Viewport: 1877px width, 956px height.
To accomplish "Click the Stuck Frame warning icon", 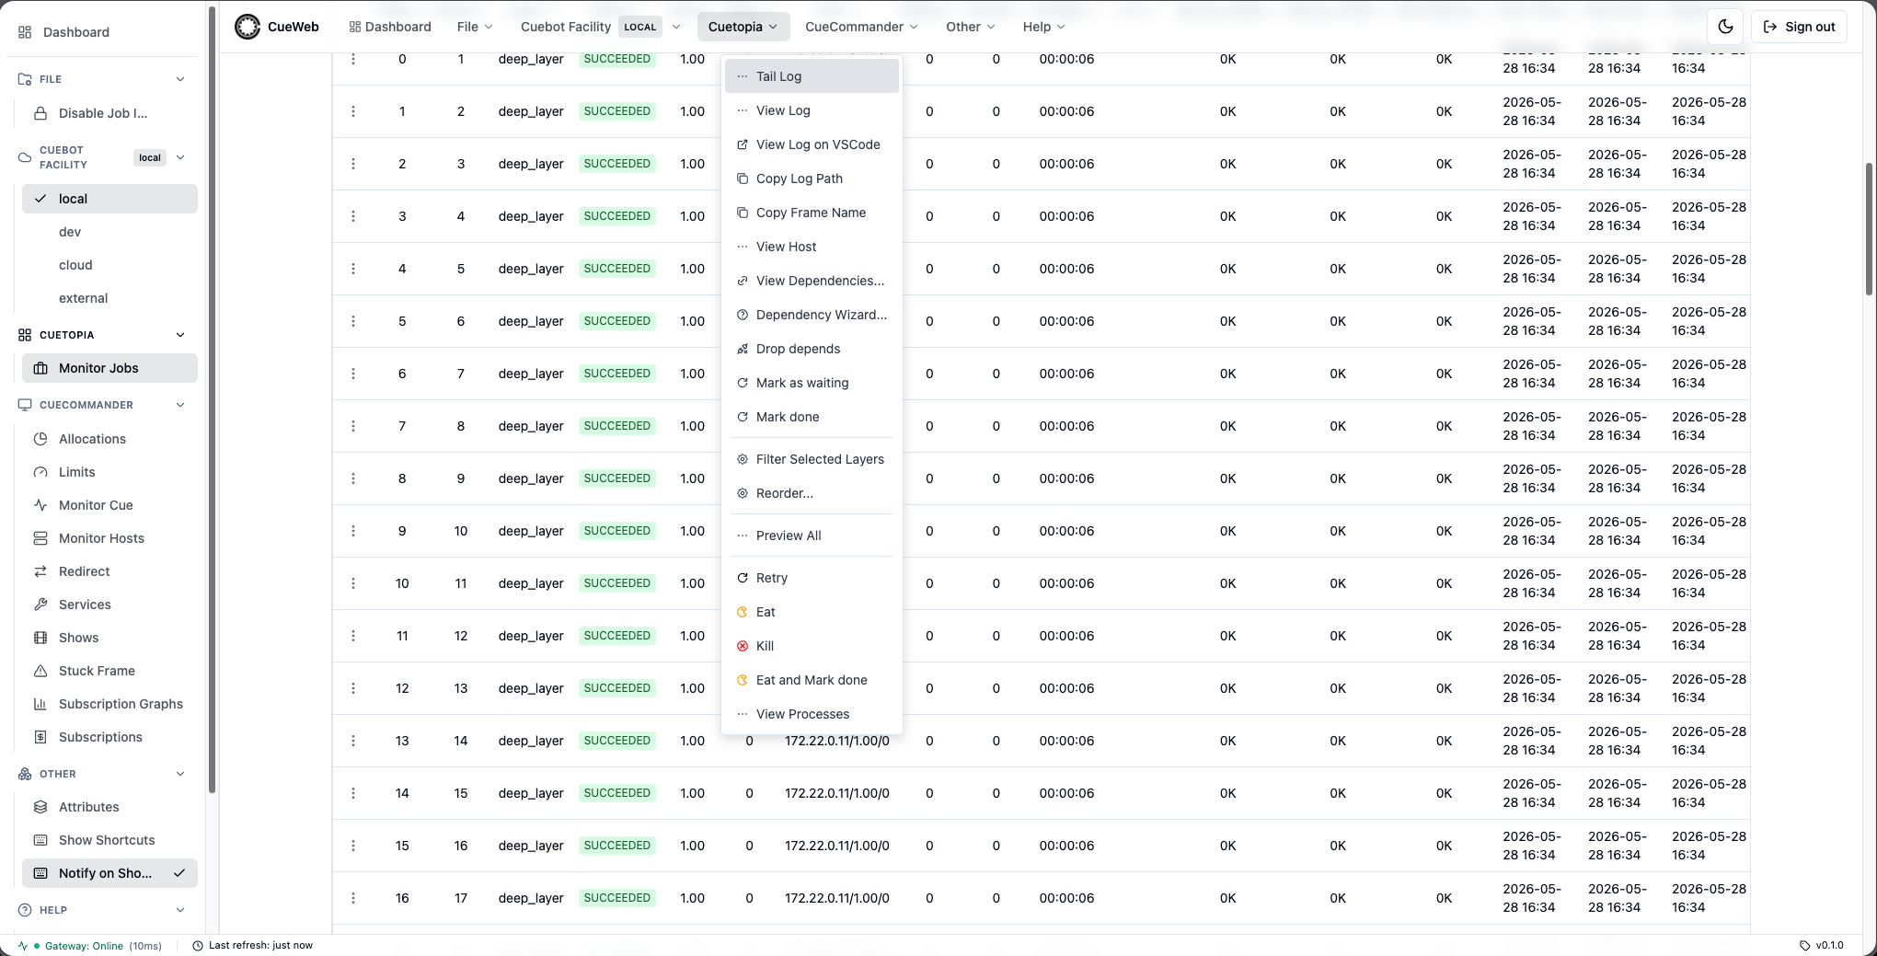I will pyautogui.click(x=40, y=671).
